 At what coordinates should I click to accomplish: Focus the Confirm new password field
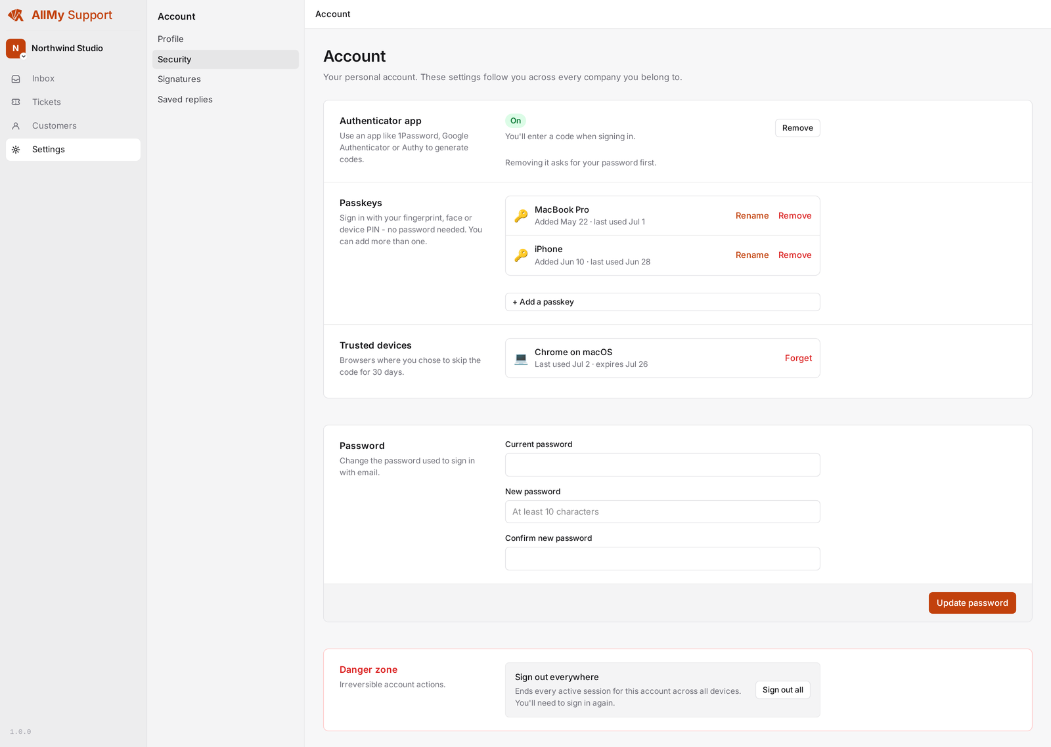[662, 559]
